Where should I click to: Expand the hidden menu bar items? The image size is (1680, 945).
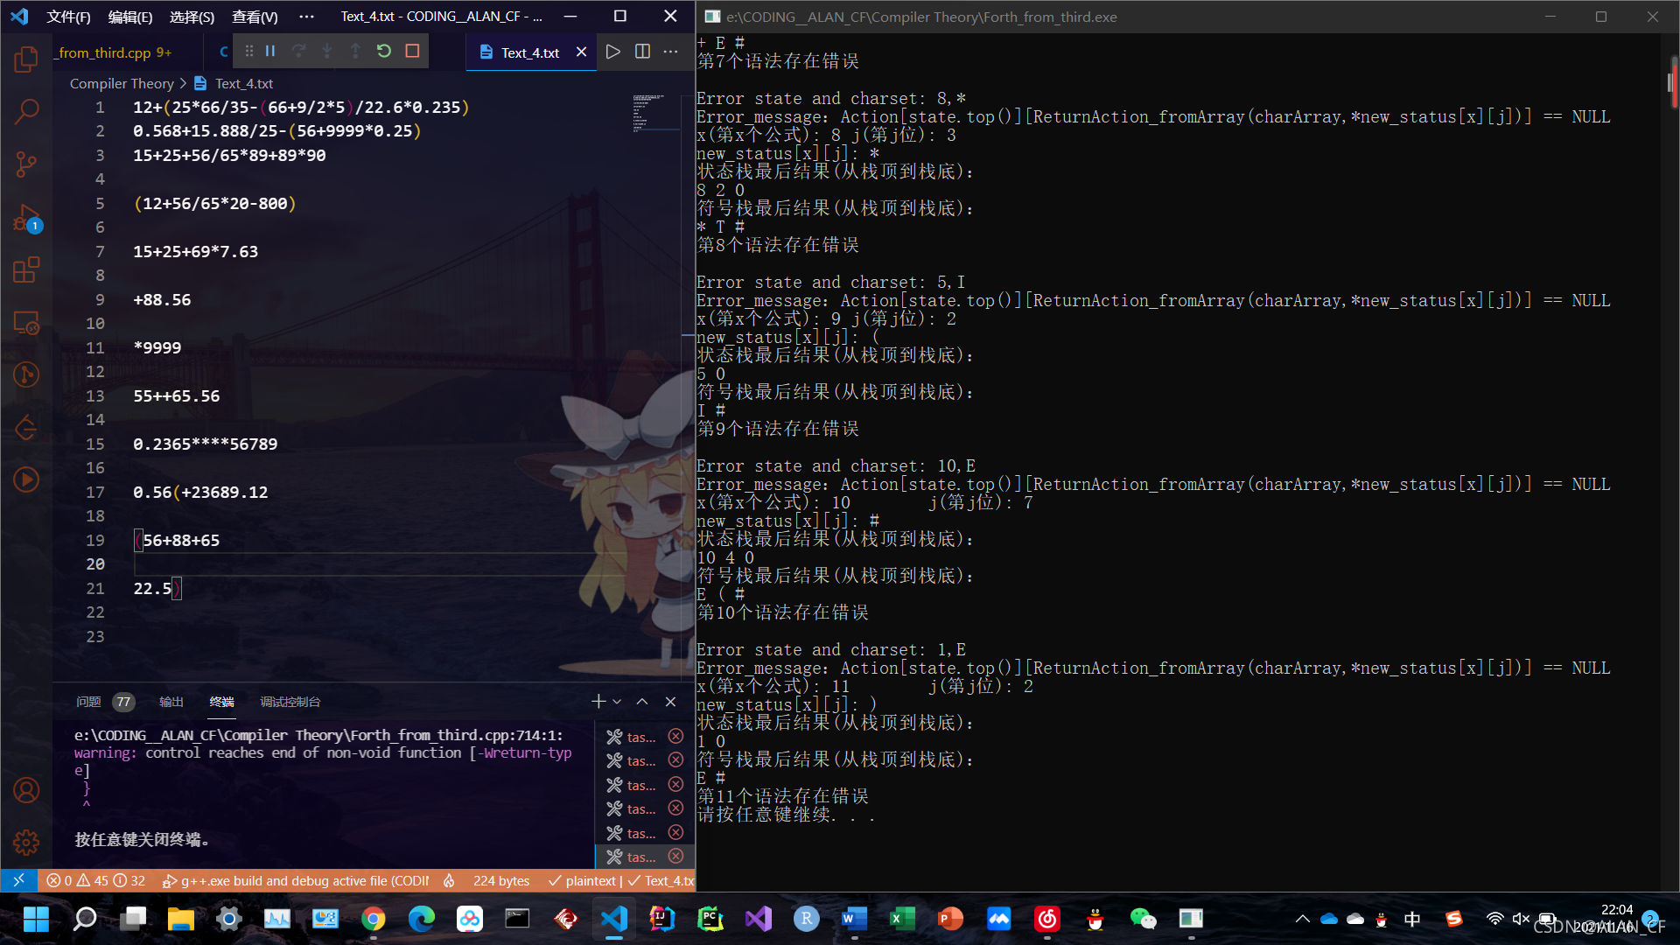[306, 17]
